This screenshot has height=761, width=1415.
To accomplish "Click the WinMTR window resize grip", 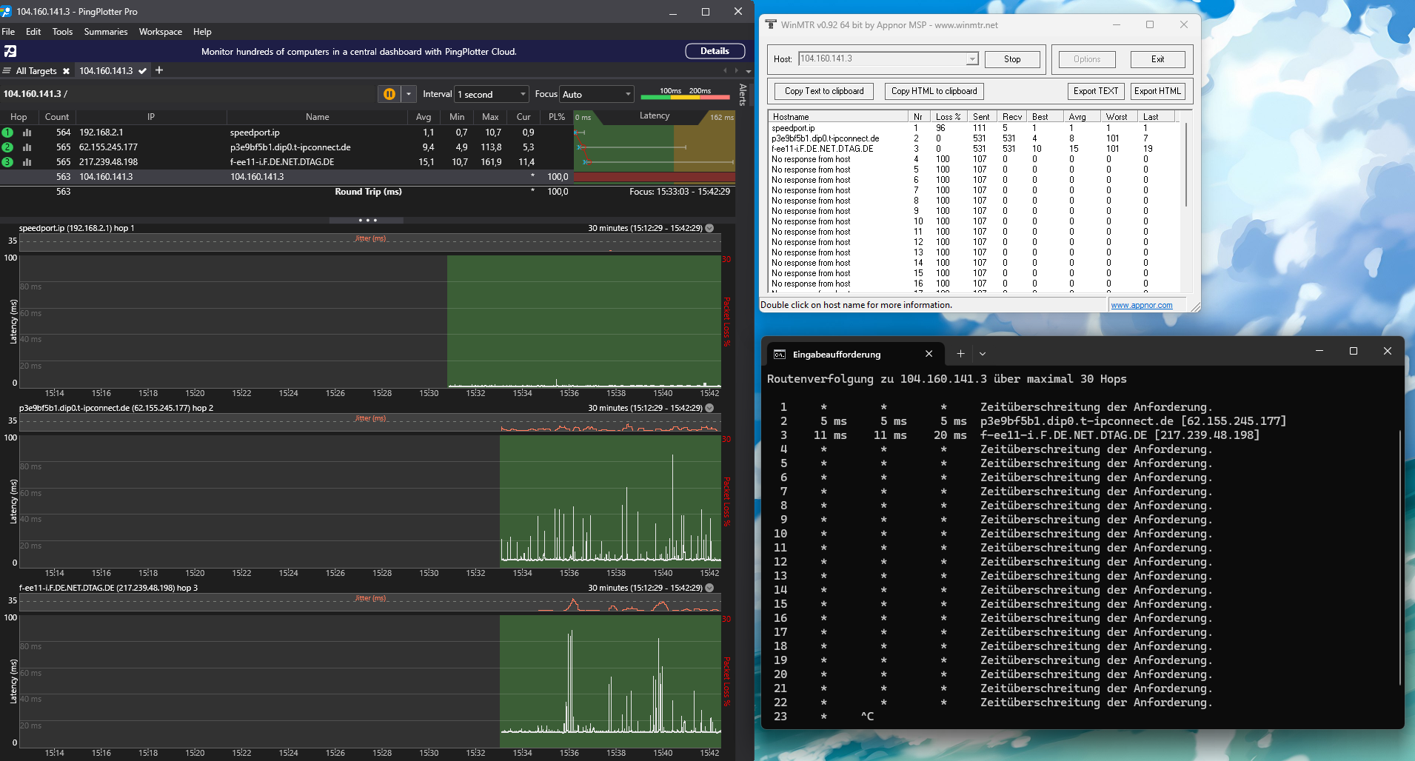I will point(1195,306).
